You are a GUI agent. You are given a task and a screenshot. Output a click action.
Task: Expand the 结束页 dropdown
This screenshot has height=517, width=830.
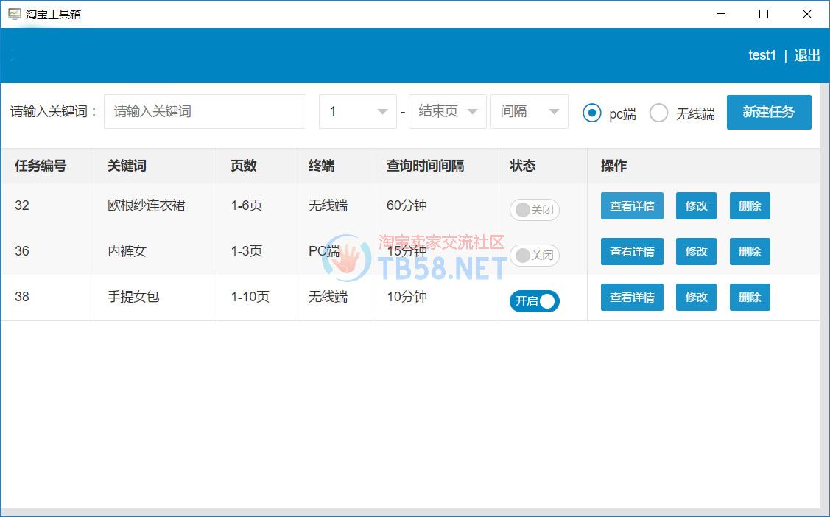448,112
